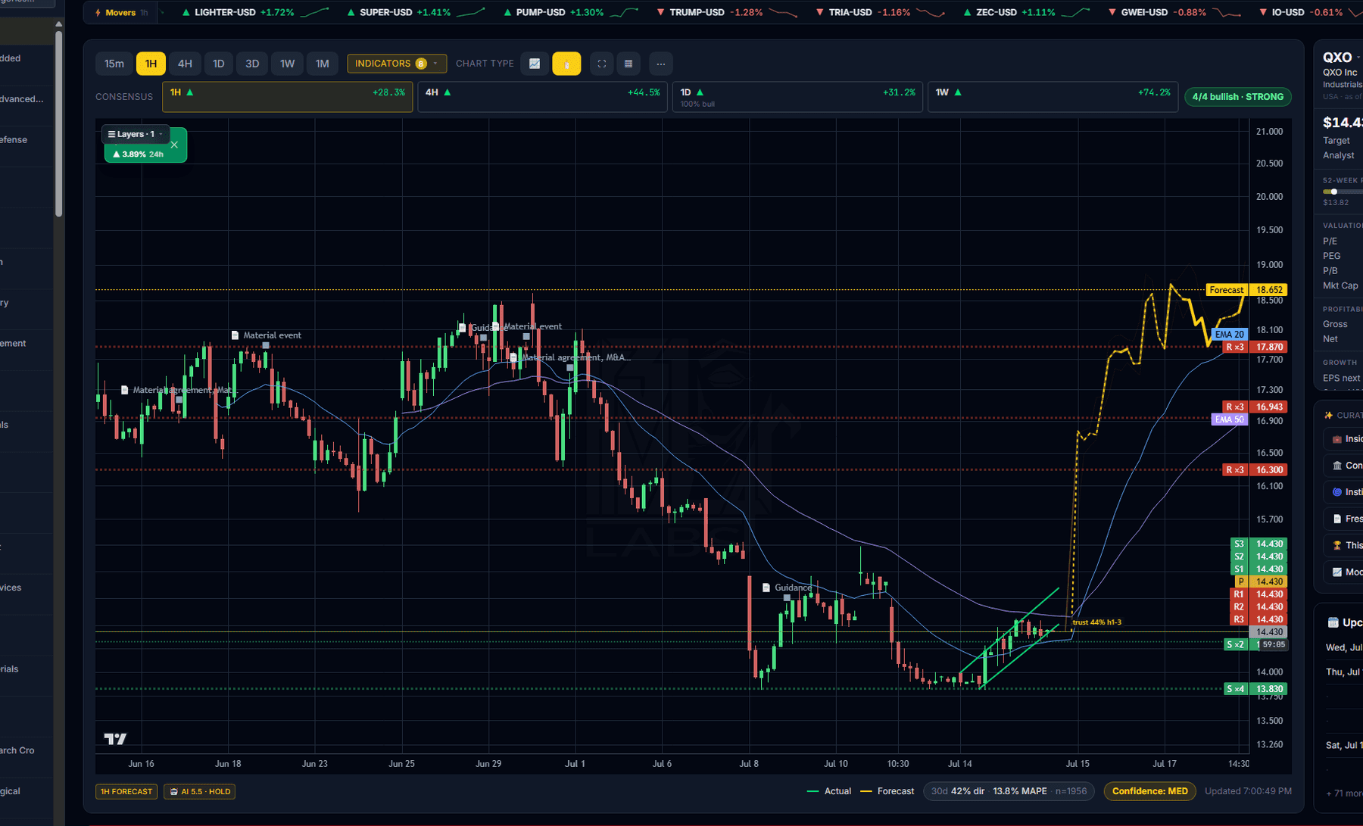
Task: Click the Insider briefcase icon in curated list
Action: (1336, 439)
